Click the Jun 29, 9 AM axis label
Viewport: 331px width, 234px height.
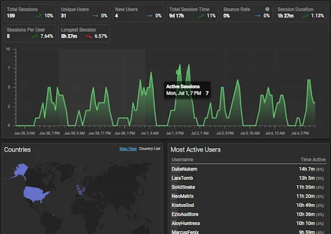[74, 133]
